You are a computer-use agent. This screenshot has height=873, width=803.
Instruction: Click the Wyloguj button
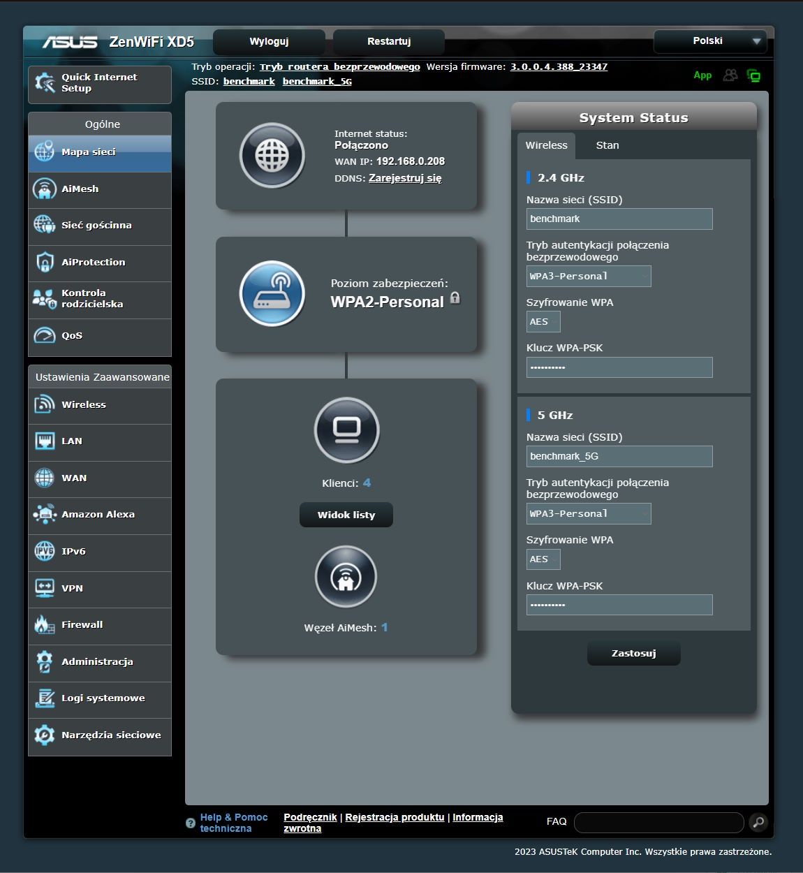(269, 41)
